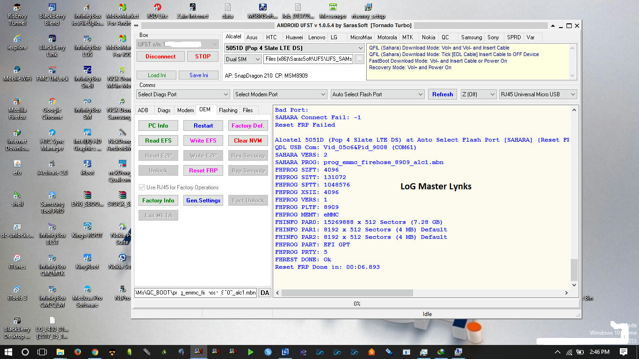Viewport: 639px width, 359px height.
Task: Open the Diags tab
Action: (164, 110)
